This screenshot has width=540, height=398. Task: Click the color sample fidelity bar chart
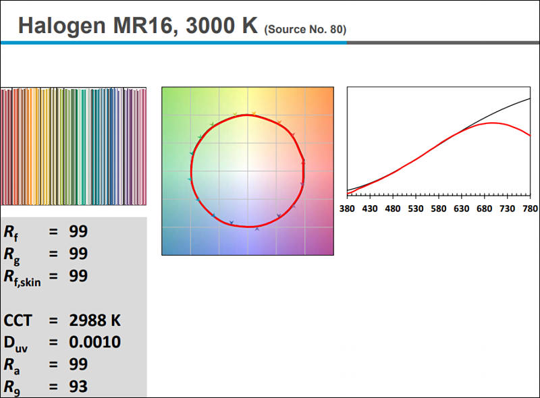point(74,146)
